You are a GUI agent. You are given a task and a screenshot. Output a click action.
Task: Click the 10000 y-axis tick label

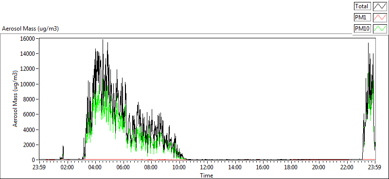coord(28,84)
